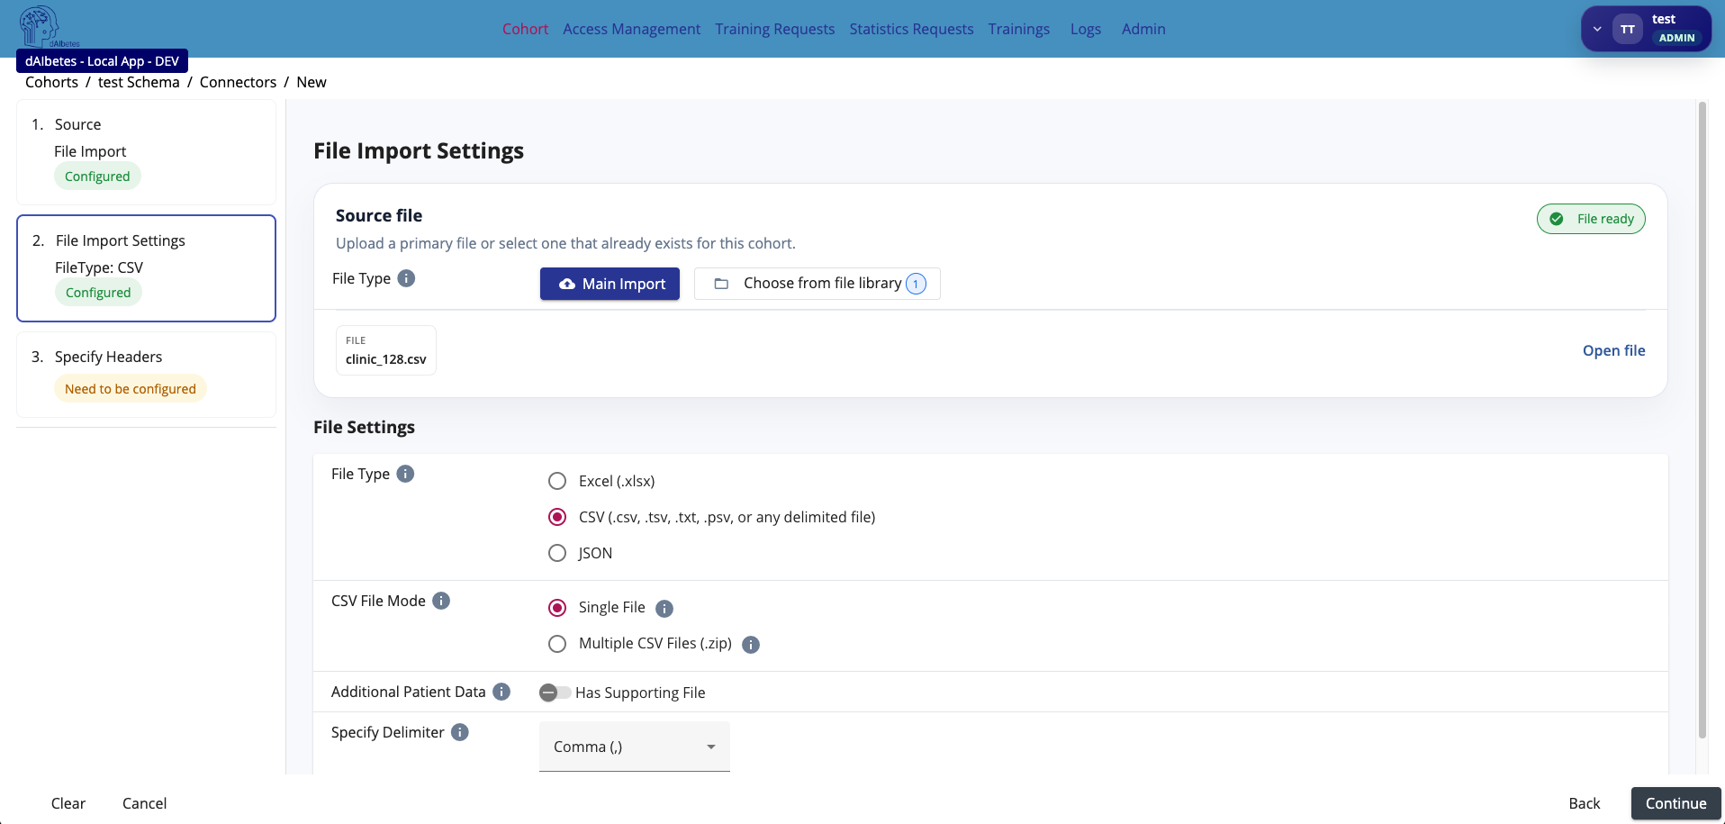Open the Logs page

click(1086, 29)
